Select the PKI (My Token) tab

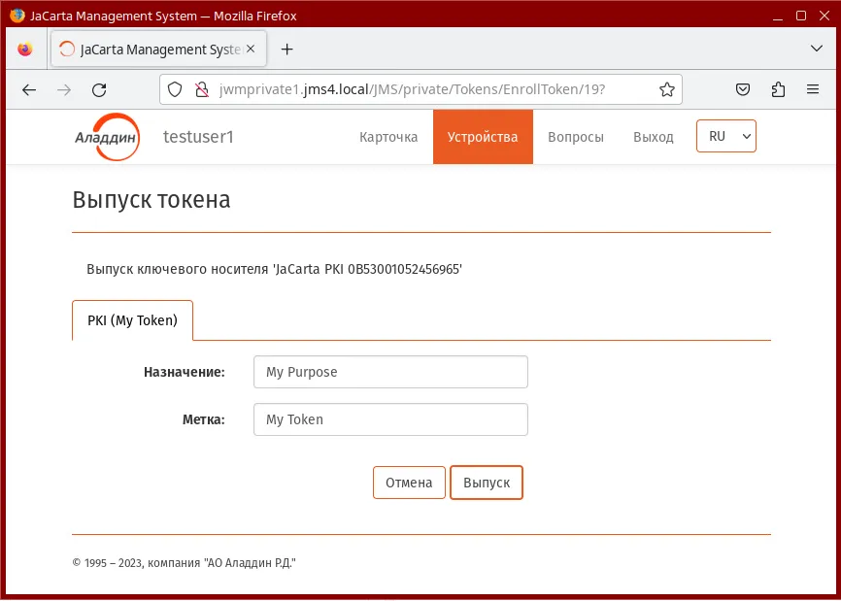132,320
